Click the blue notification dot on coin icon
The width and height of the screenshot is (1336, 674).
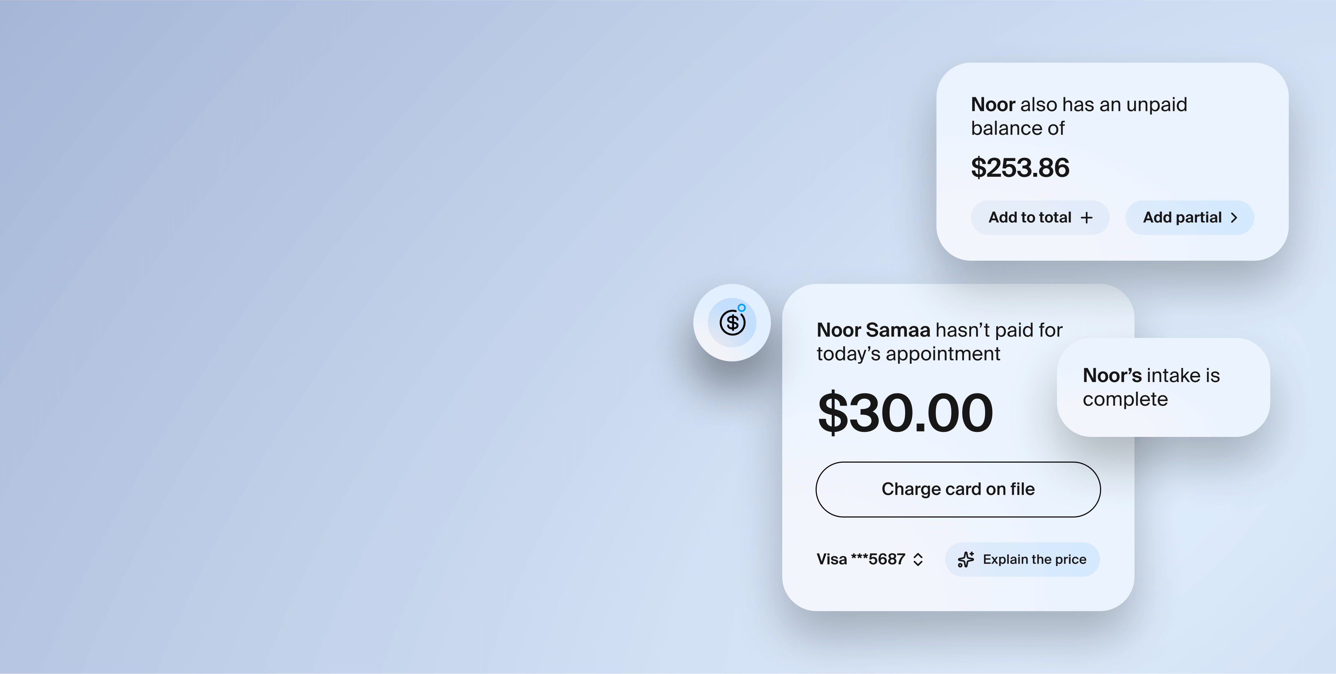(742, 308)
